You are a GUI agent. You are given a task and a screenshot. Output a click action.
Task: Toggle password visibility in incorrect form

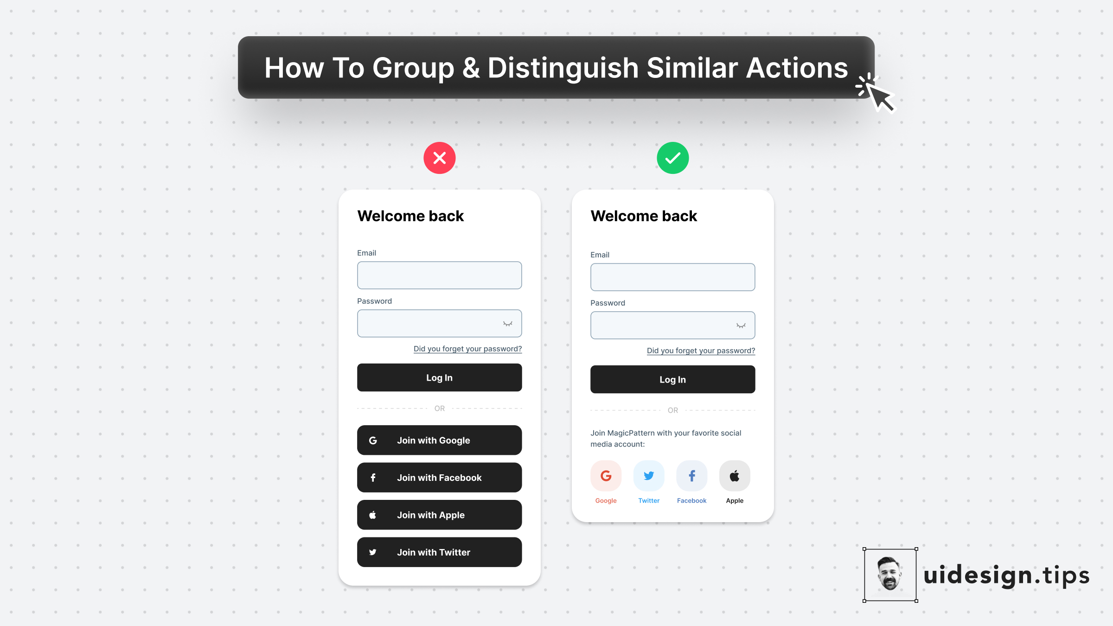[x=507, y=323]
